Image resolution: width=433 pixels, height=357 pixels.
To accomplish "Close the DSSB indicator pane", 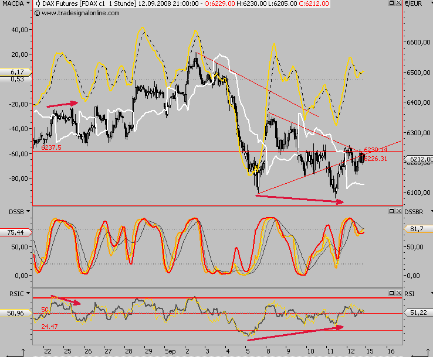I will pos(398,211).
